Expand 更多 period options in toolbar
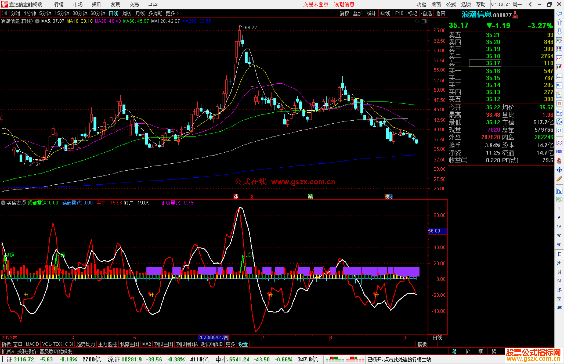 (x=172, y=13)
